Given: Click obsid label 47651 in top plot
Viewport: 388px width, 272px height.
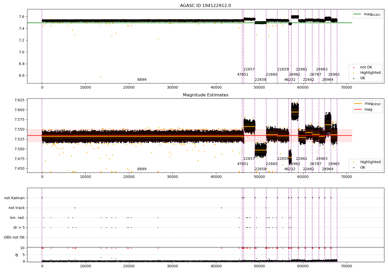Looking at the screenshot, I should pos(243,75).
